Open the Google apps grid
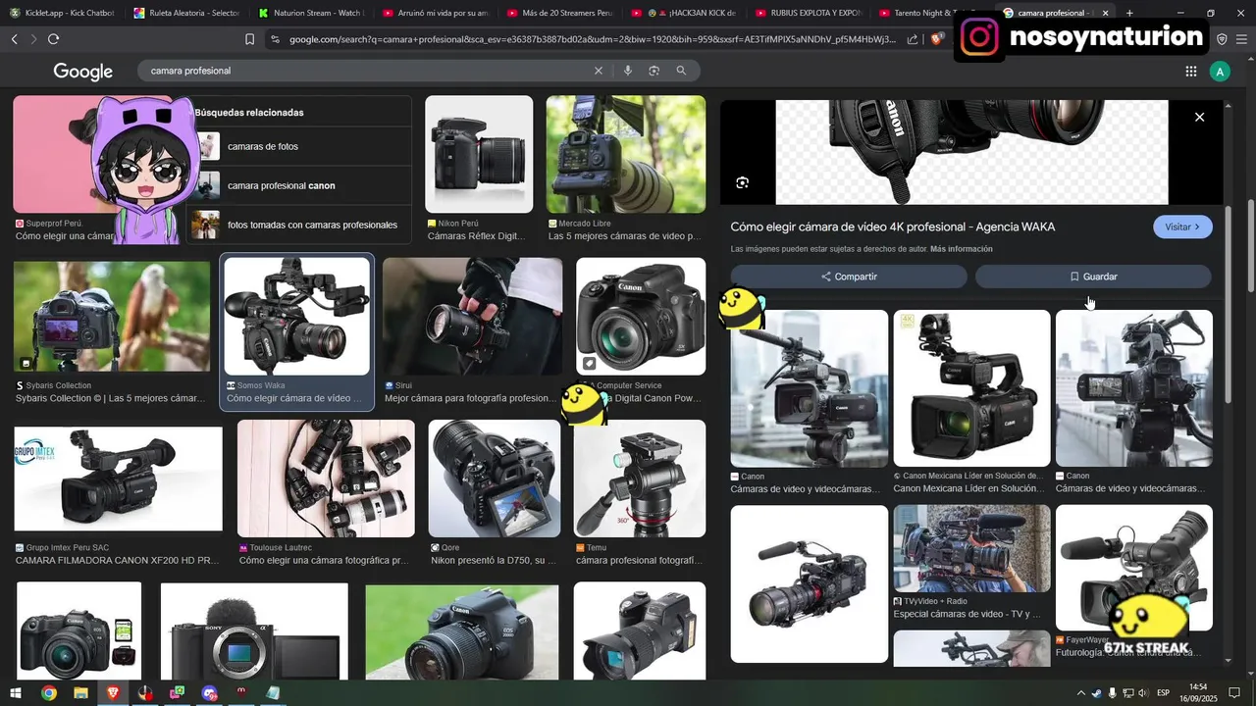 pyautogui.click(x=1190, y=71)
